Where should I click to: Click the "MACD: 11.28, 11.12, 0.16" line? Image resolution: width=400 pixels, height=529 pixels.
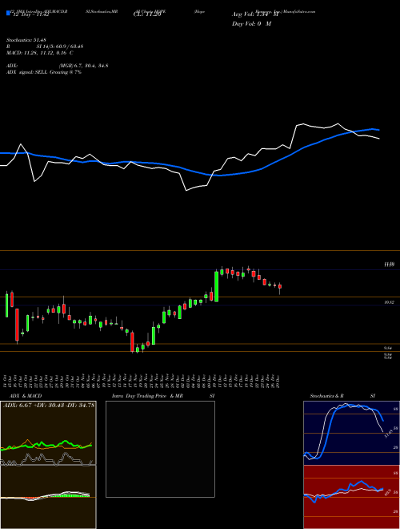[x=40, y=53]
